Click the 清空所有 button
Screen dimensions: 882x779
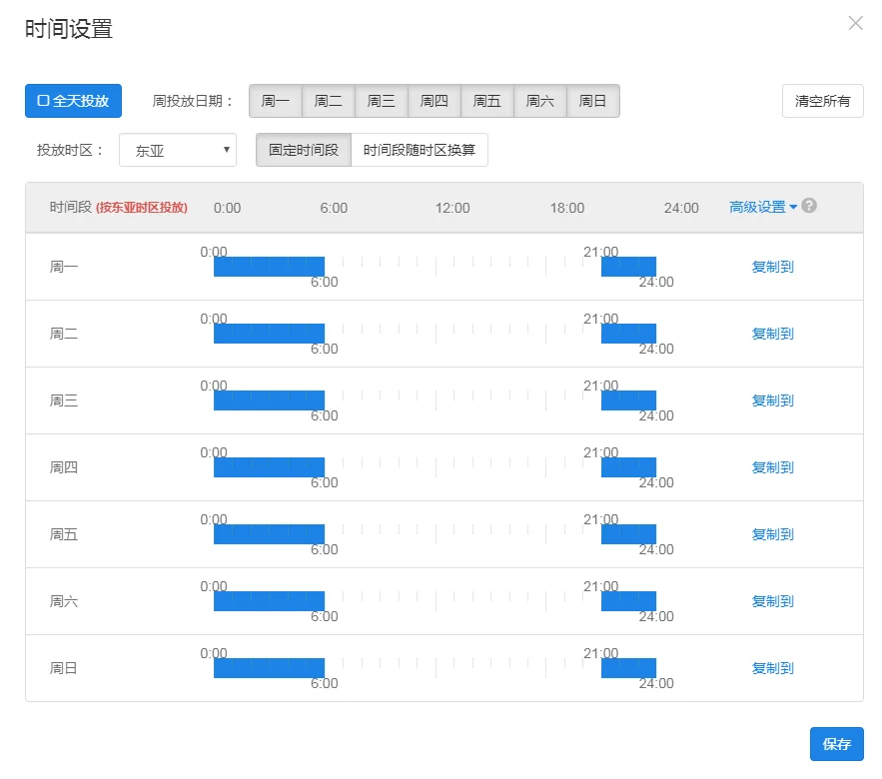click(822, 101)
